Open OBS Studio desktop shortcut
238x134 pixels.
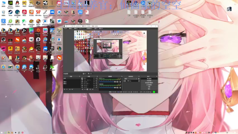click(3, 40)
